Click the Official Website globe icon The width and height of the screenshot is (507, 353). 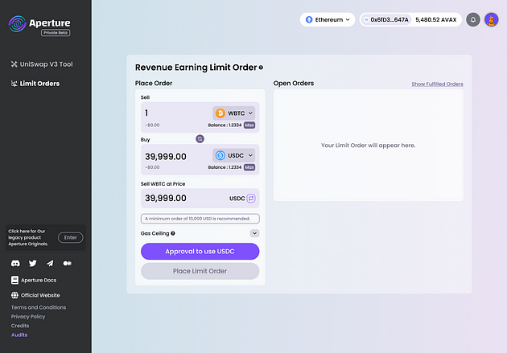pos(14,295)
